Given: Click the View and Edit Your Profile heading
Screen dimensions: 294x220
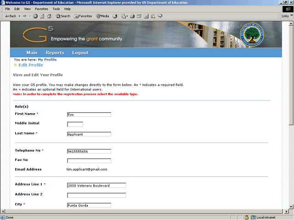Looking at the screenshot, I should pyautogui.click(x=38, y=75).
